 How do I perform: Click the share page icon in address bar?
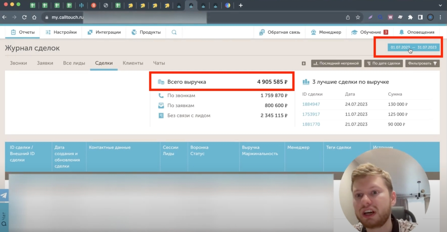click(348, 17)
